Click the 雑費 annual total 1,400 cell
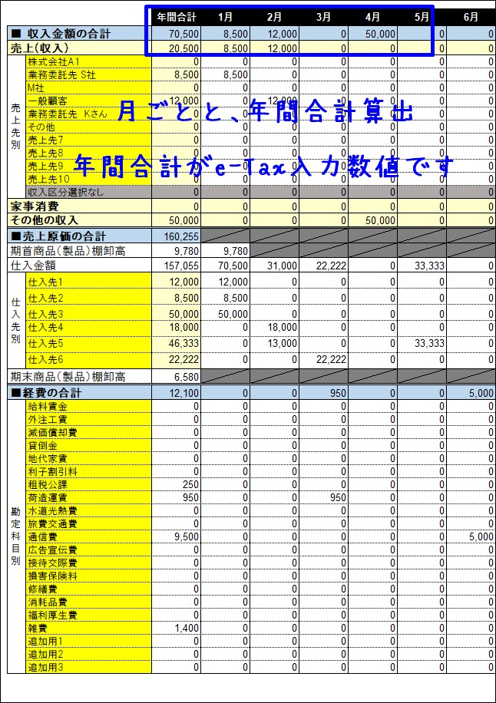Viewport: 496px width, 703px height. 176,628
